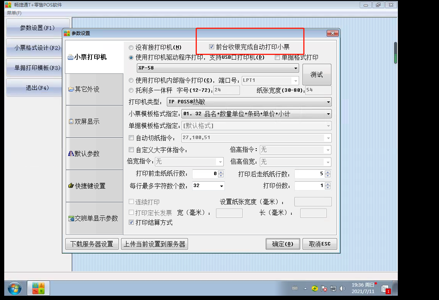Click the folder icon beside 其它外设
This screenshot has height=300, width=439.
(x=71, y=90)
